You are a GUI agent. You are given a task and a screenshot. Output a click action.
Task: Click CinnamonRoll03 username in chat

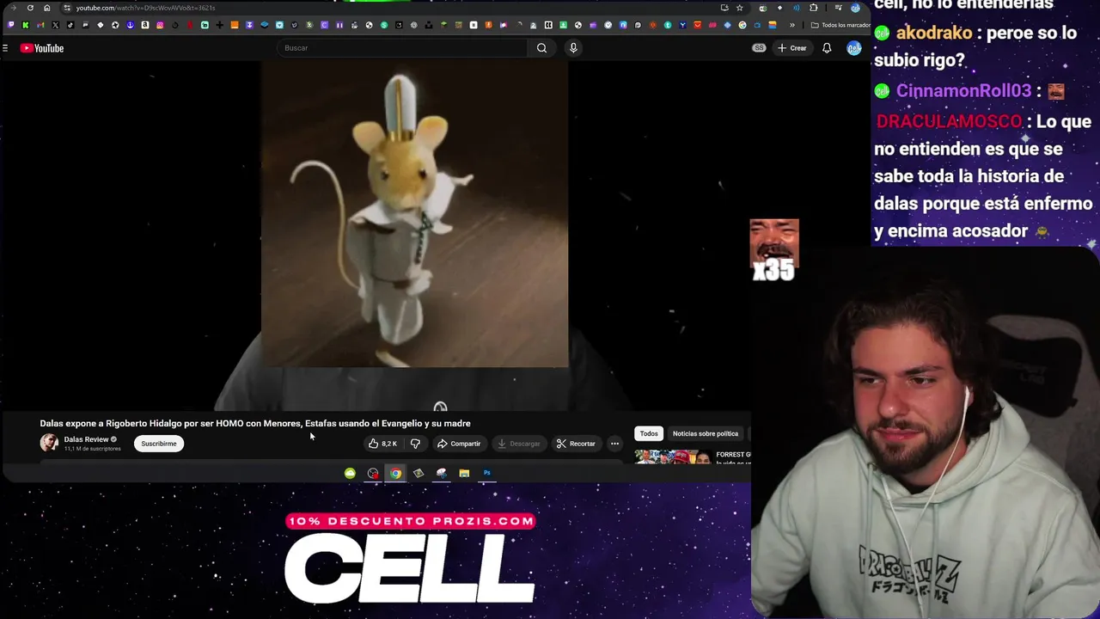tap(963, 90)
